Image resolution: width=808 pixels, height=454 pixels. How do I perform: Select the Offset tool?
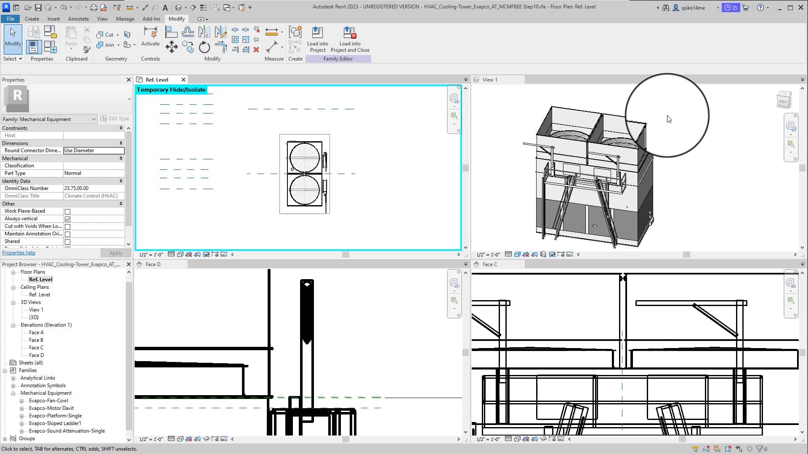(x=188, y=32)
